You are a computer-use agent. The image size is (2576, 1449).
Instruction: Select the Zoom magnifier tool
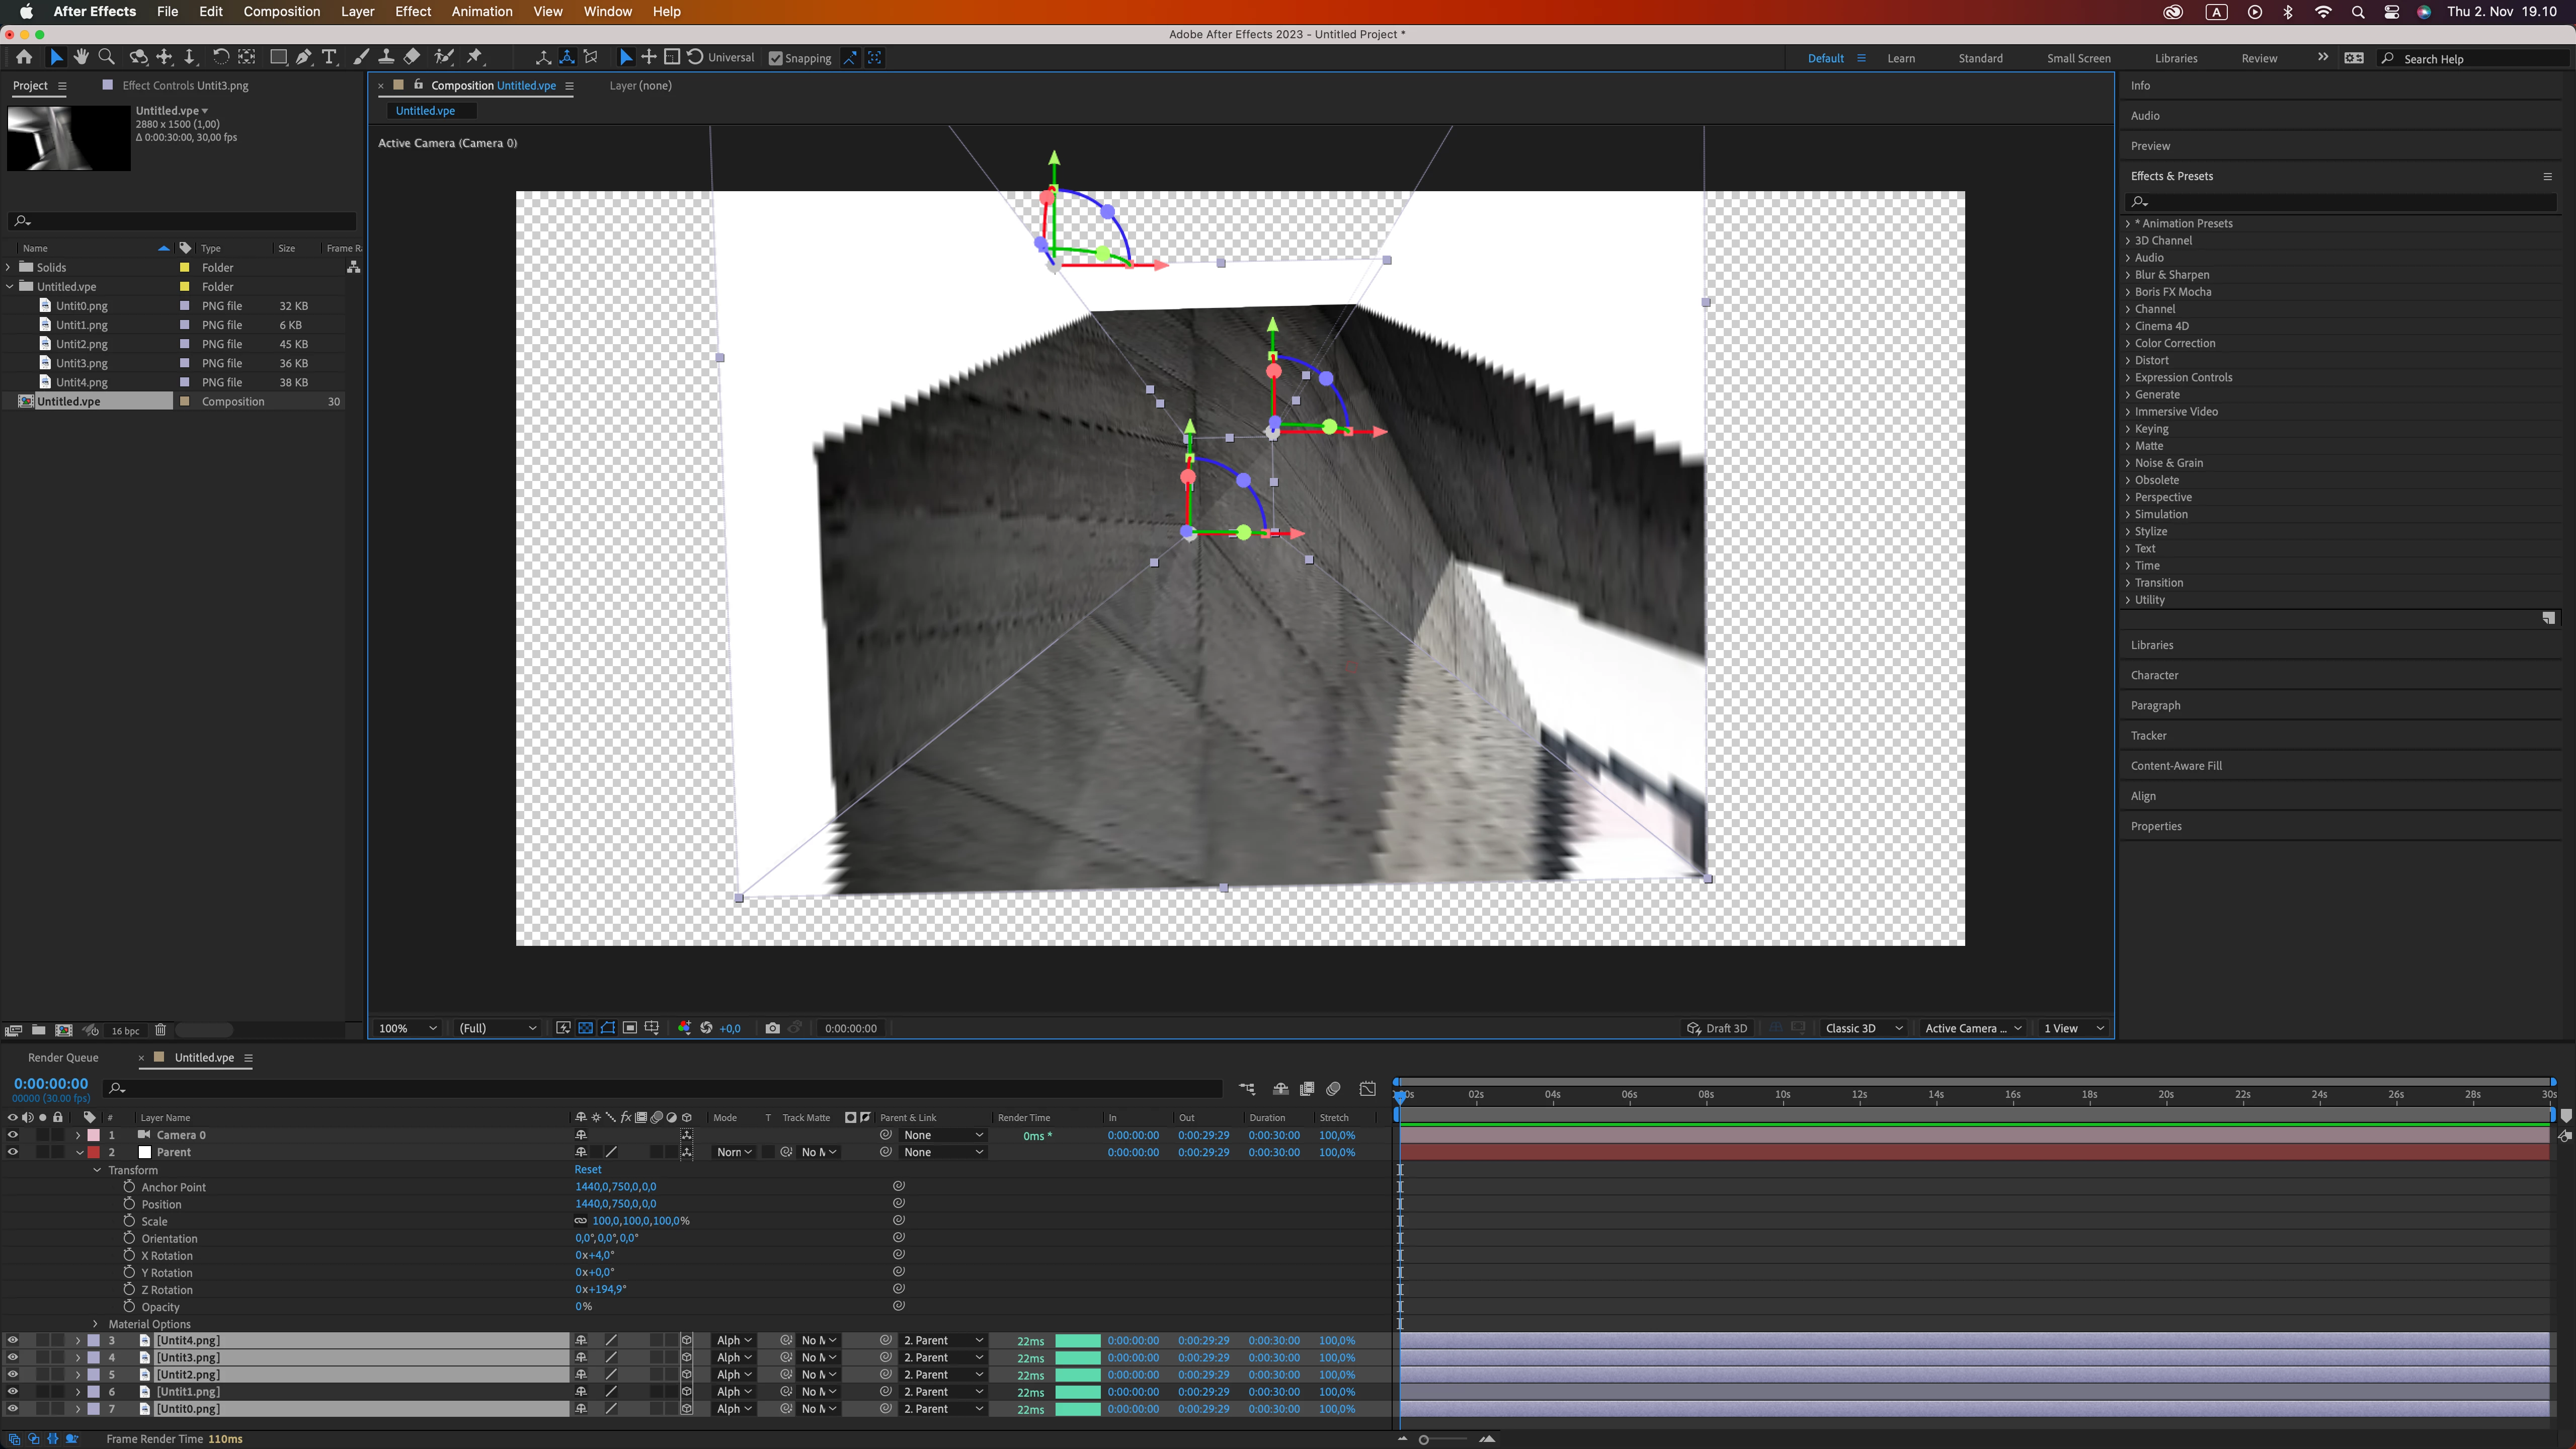pos(107,57)
